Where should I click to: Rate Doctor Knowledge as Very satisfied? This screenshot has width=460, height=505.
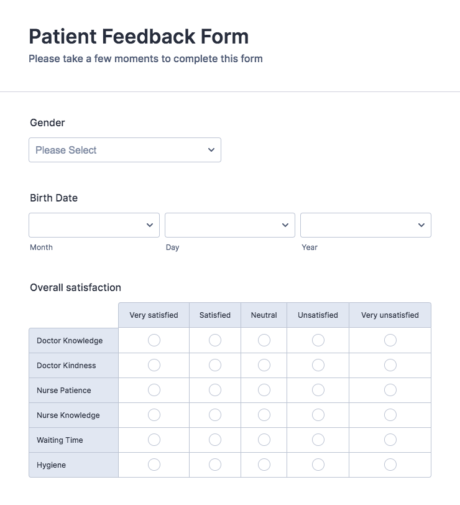[154, 340]
